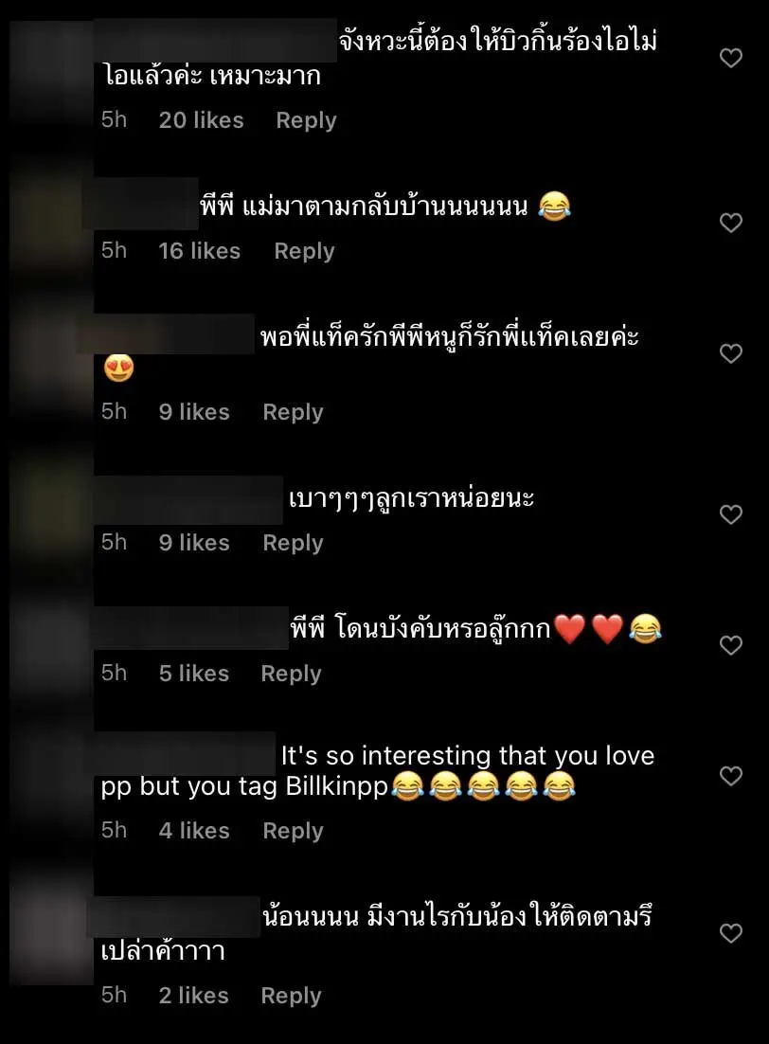Reply to the heart-eyes emoji comment
Viewport: 769px width, 1044px height.
[293, 412]
